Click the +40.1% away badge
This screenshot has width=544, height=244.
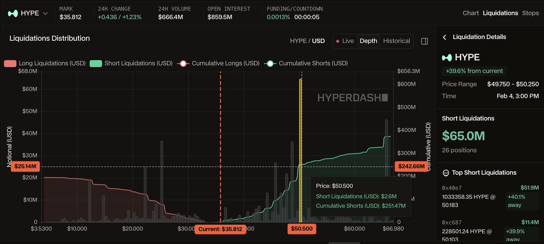pyautogui.click(x=523, y=201)
